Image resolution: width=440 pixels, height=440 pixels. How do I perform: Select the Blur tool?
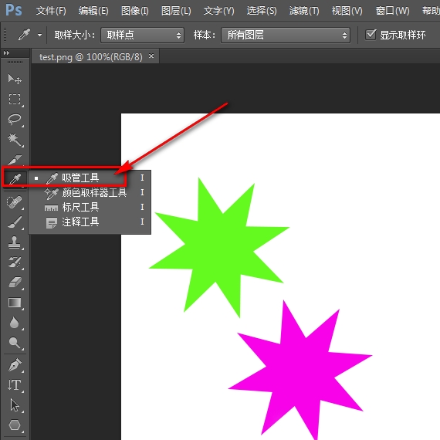[15, 323]
